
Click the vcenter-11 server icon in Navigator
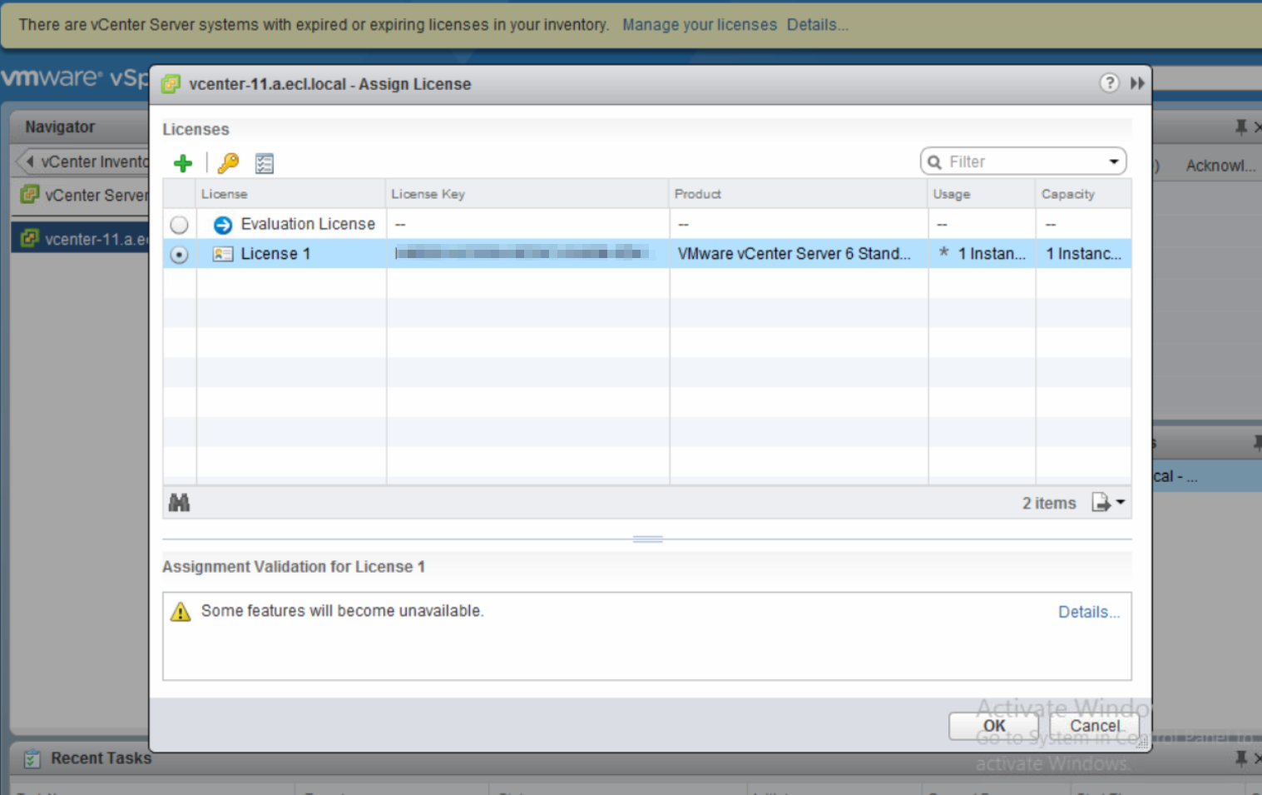[x=30, y=238]
